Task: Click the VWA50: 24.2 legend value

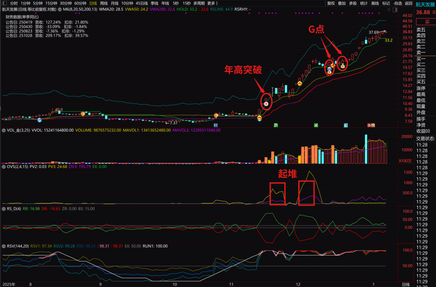Action: 136,9
